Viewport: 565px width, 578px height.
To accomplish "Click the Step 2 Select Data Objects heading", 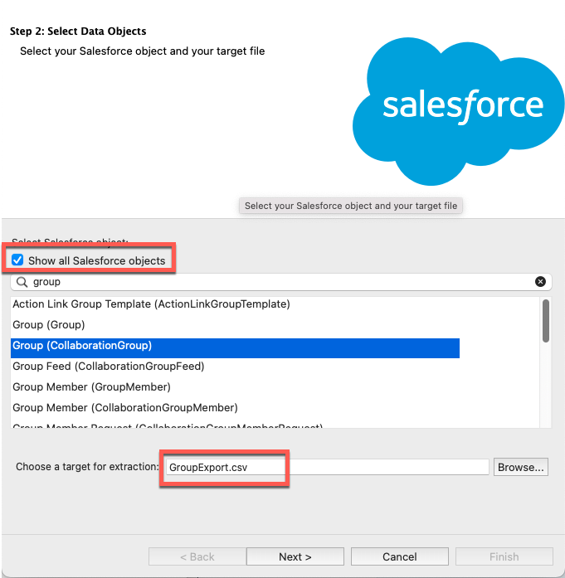I will pos(78,32).
